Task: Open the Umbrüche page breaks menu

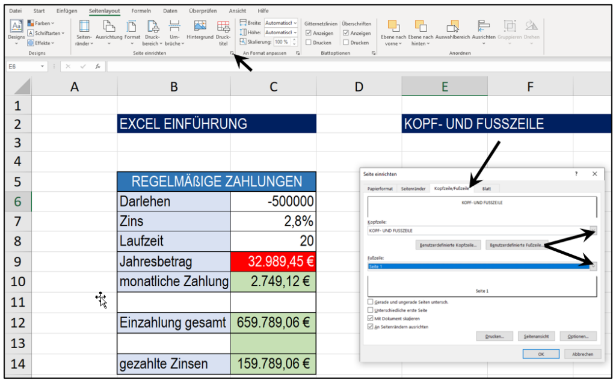Action: pos(174,33)
